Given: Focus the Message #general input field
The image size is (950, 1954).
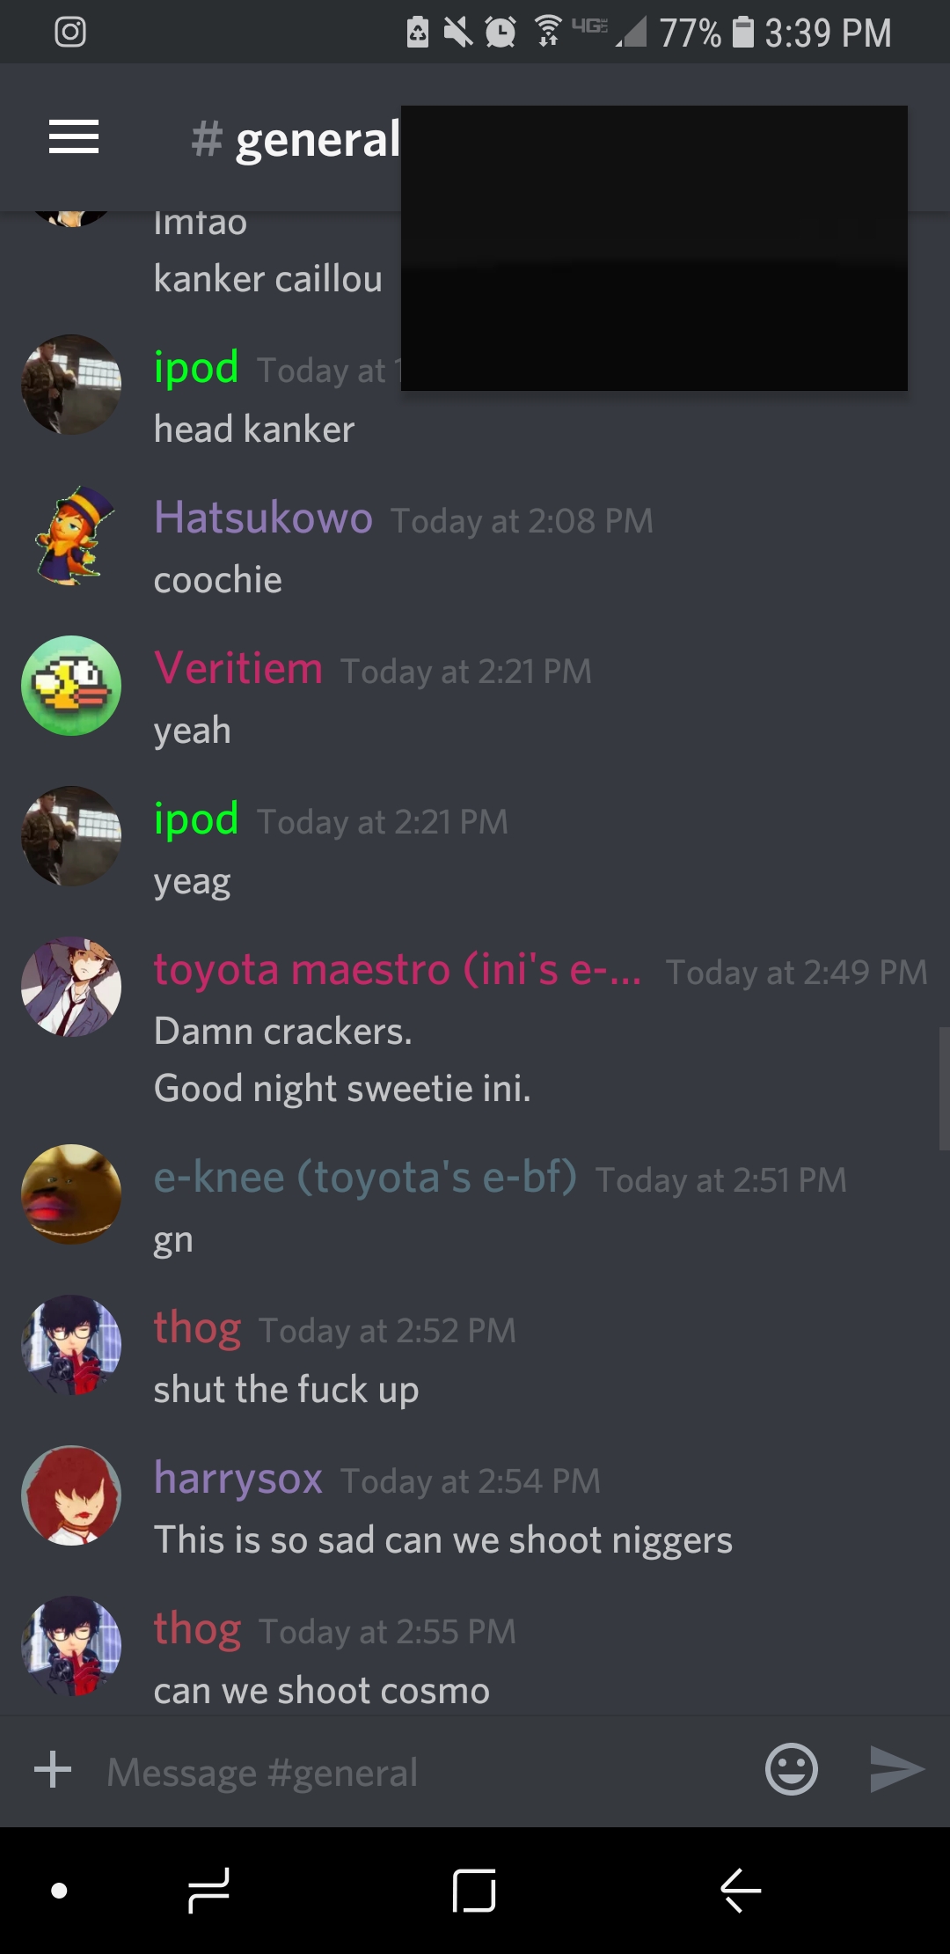Looking at the screenshot, I should pyautogui.click(x=422, y=1771).
